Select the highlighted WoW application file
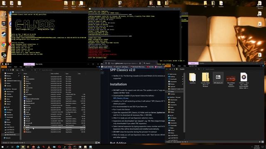 54,127
